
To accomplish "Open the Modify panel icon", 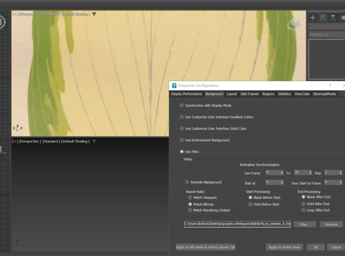I will [323, 17].
